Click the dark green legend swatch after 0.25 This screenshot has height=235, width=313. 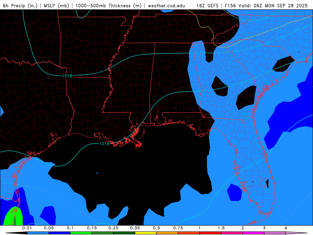tap(124, 233)
